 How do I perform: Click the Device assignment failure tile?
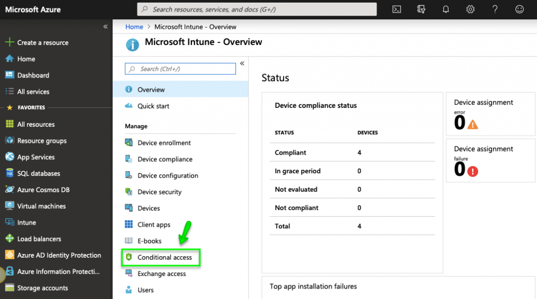tap(490, 160)
